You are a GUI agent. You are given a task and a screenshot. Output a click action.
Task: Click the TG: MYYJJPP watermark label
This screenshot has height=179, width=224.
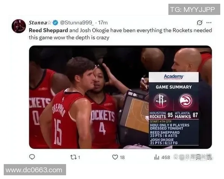pos(194,9)
